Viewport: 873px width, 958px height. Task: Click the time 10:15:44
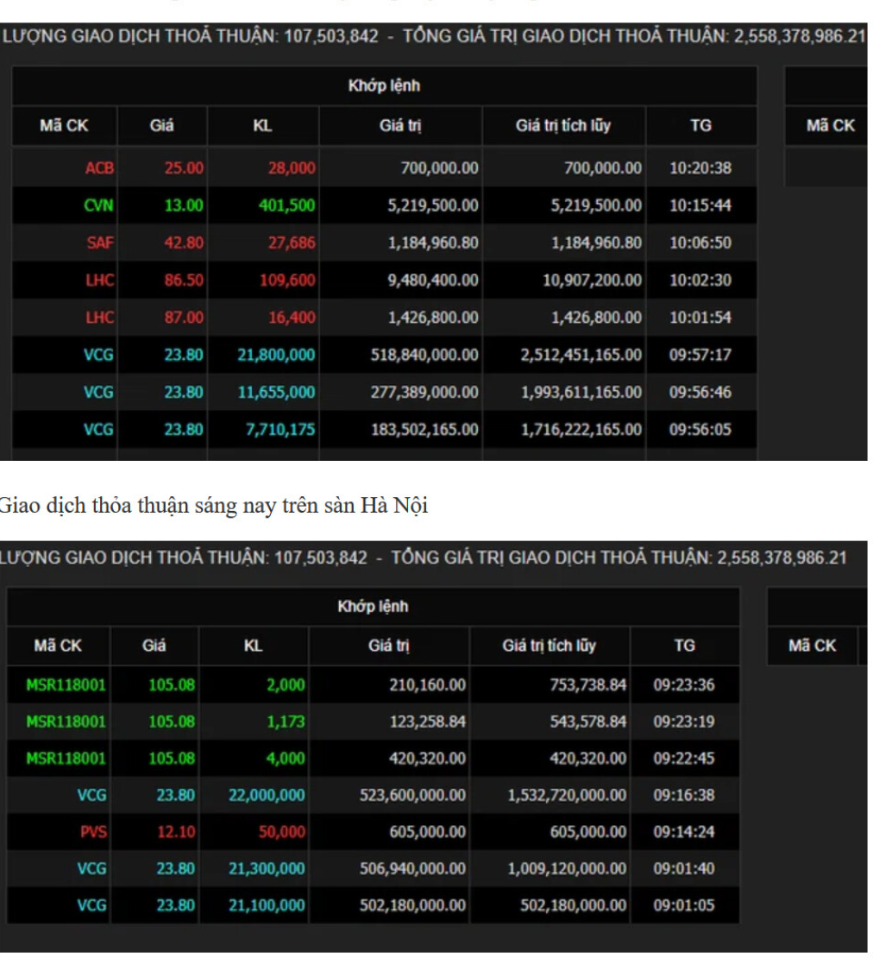(x=700, y=205)
